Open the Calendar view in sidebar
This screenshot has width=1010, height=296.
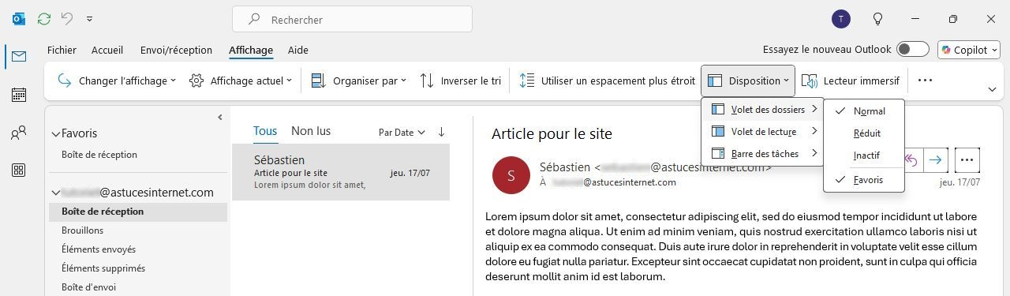[x=19, y=95]
